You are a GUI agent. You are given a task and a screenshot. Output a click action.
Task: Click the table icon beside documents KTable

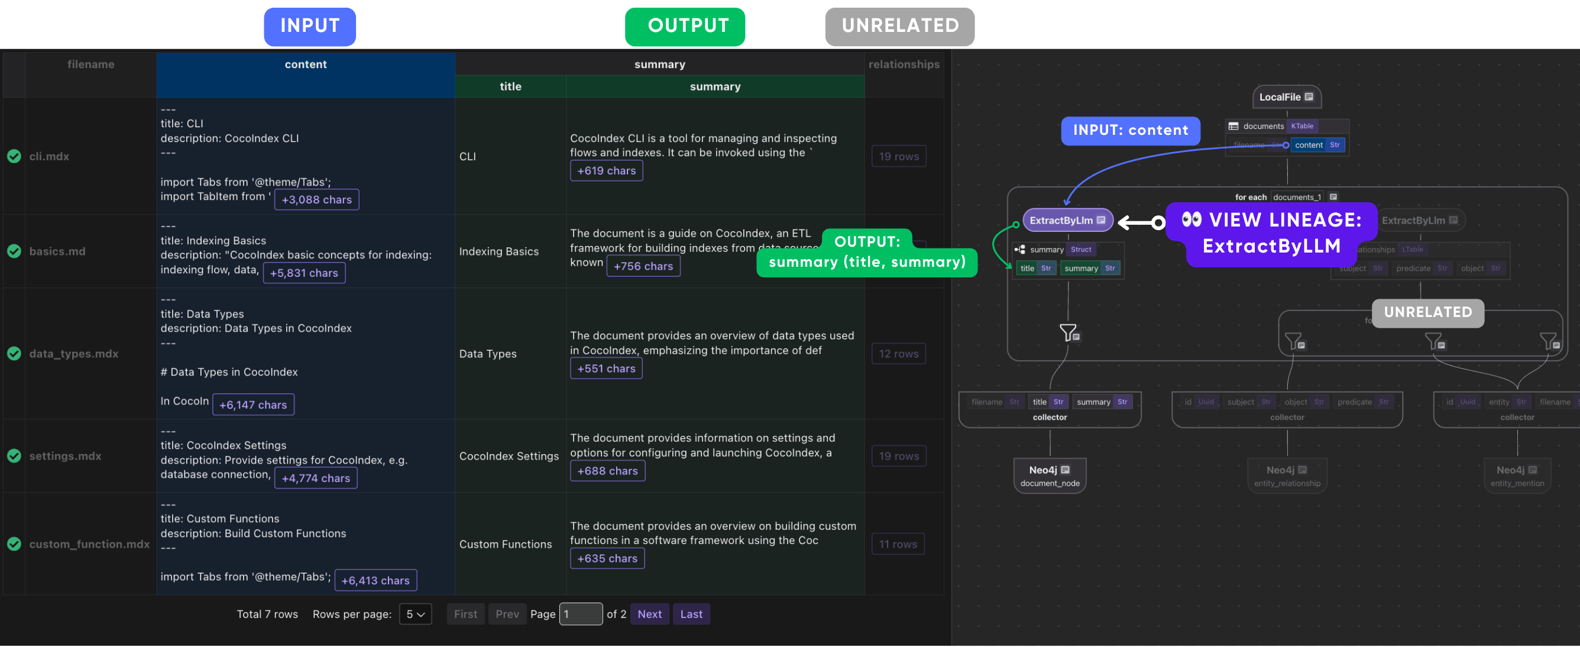[1233, 127]
